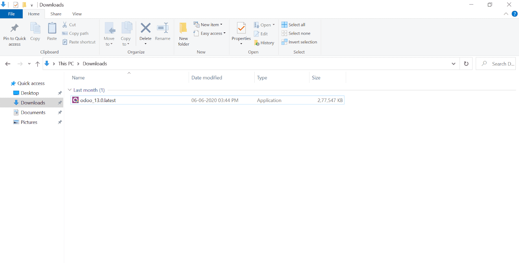Viewport: 519px width, 263px height.
Task: Click quick access toolbar Properties checkbox icon
Action: 16,5
